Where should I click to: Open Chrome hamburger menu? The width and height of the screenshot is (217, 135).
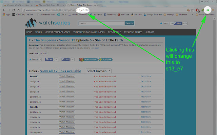pos(213,10)
